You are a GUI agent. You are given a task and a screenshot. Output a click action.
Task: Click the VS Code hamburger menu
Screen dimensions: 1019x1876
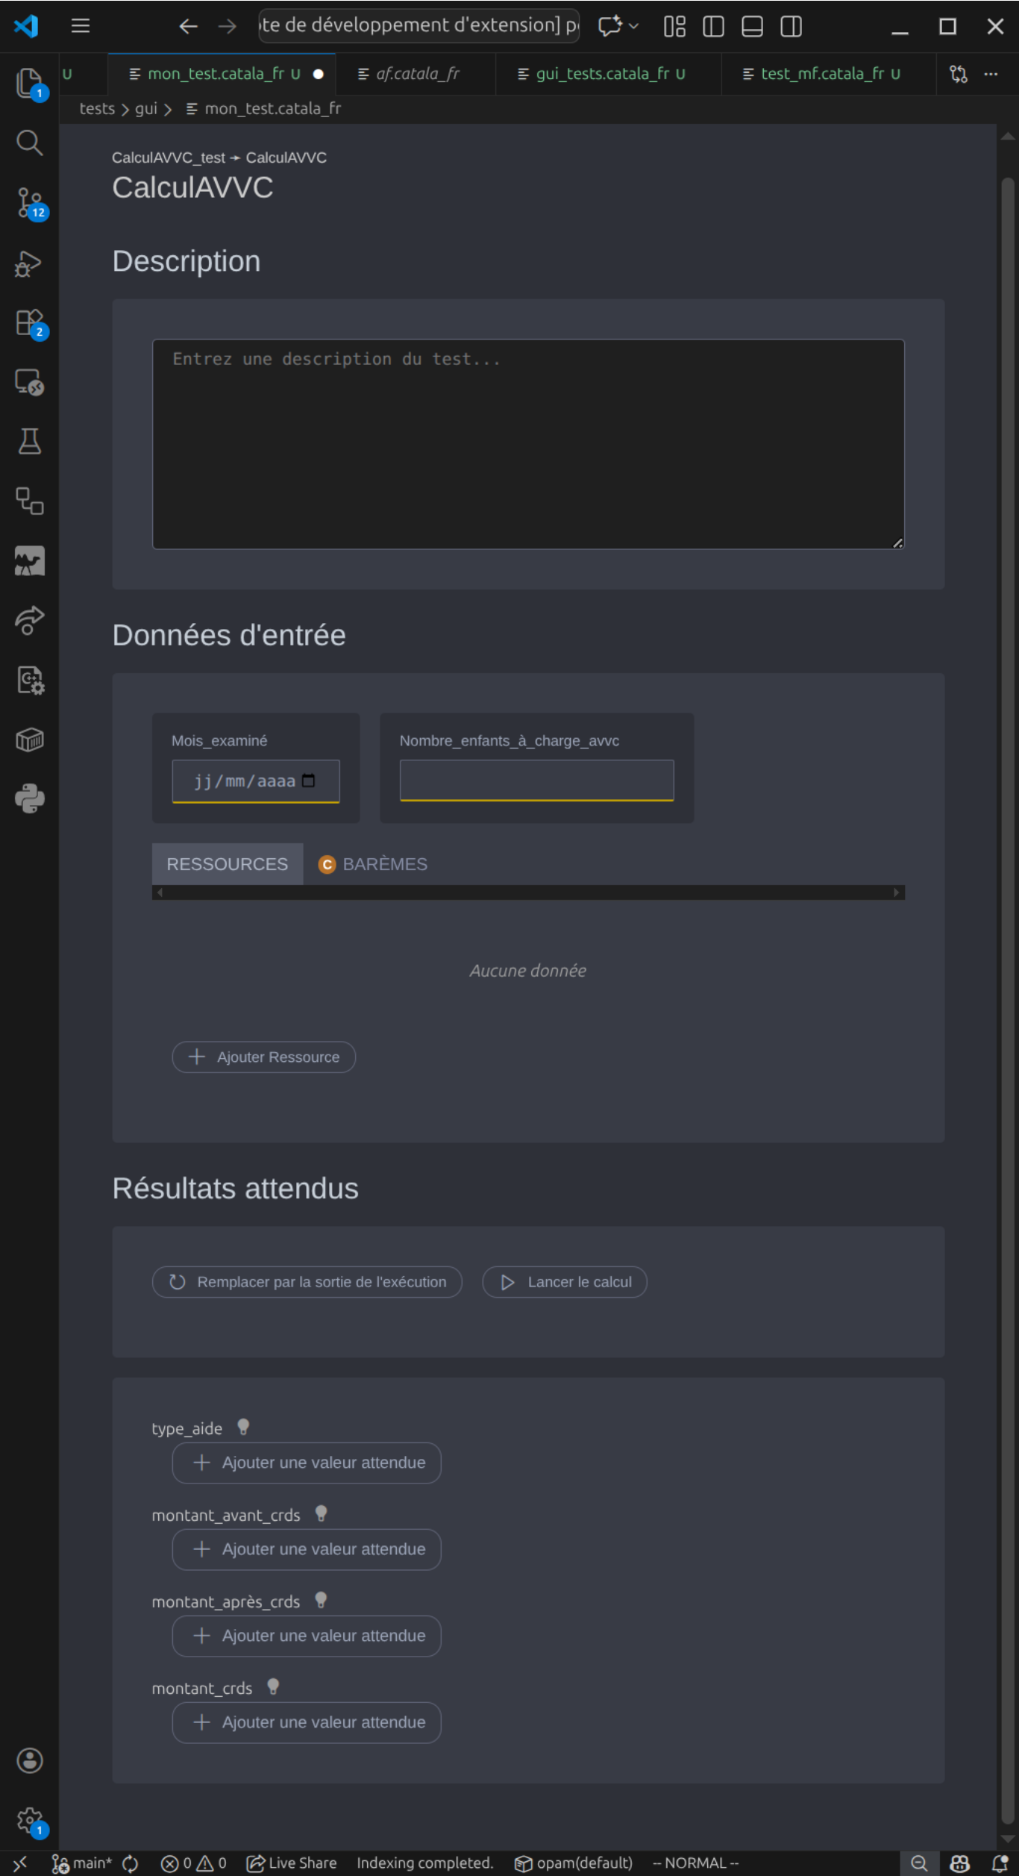(x=81, y=26)
